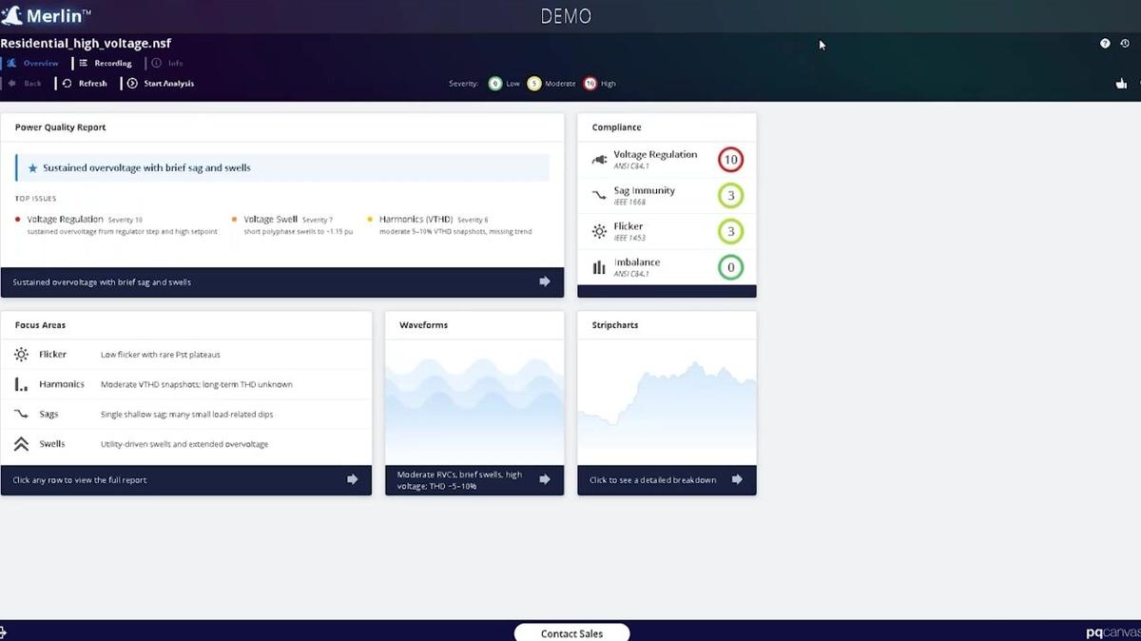Click the Back navigation control
Screen dimensions: 1141x641
[x=24, y=83]
